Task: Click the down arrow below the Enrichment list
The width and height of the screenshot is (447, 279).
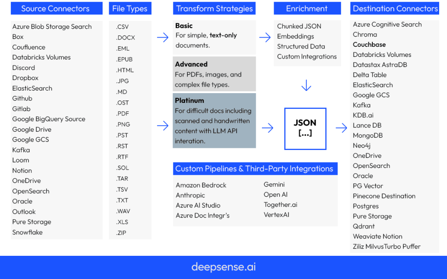Action: (306, 85)
